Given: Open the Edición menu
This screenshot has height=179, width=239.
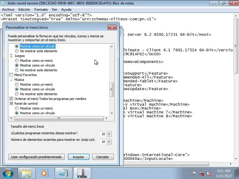Looking at the screenshot, I should (x=24, y=10).
